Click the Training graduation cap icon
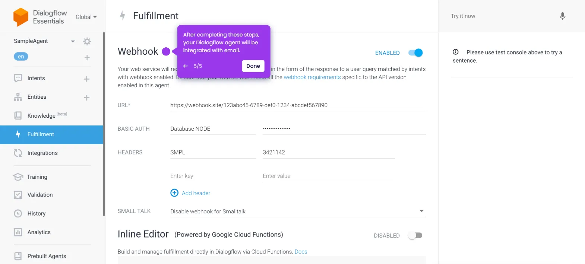 pos(18,176)
